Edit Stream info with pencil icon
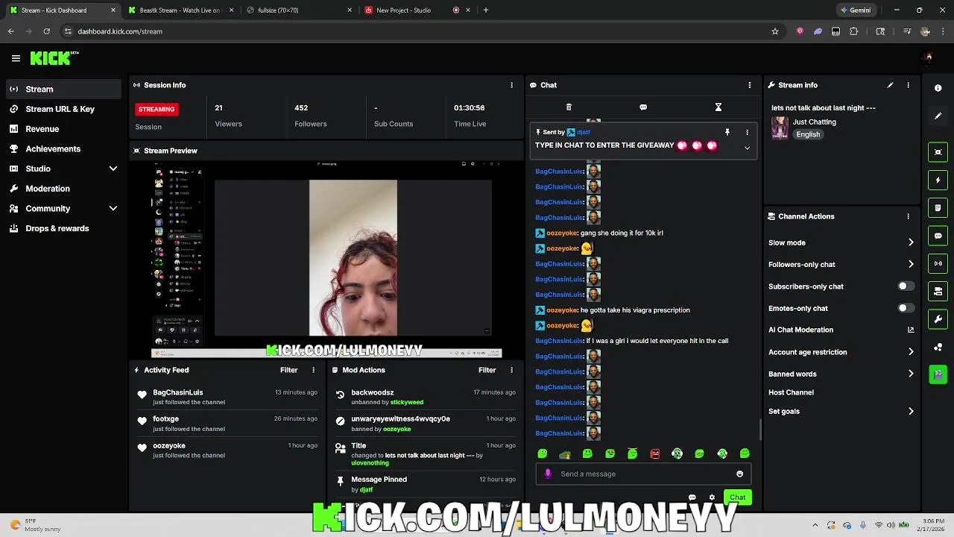 click(x=890, y=85)
